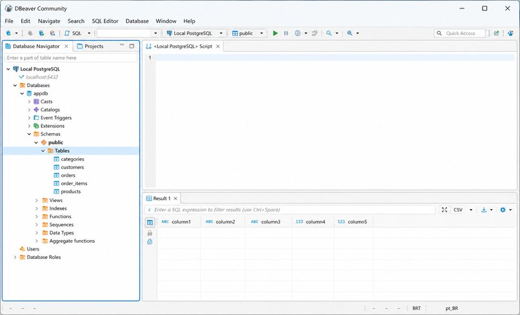
Task: Open the Database menu
Action: (x=137, y=21)
